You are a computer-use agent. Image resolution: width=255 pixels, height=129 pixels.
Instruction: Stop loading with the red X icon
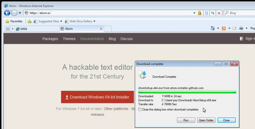coord(219,13)
